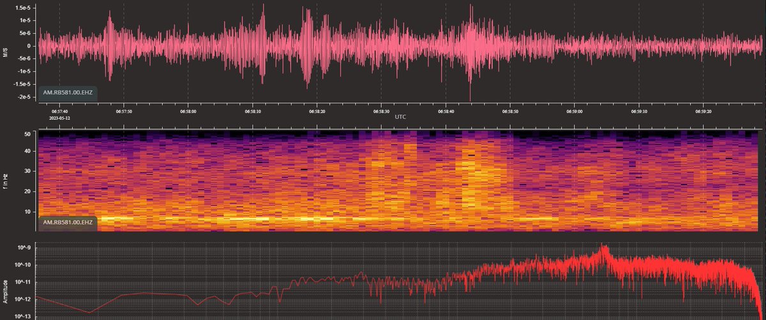Click the 10^-12 amplitude tick label
Screen dimensions: 766x320
(23, 299)
